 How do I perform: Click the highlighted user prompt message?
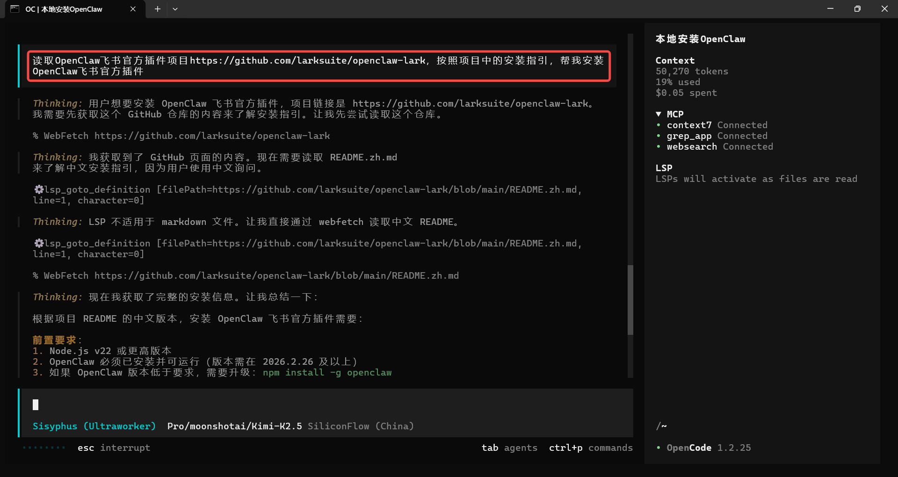click(318, 66)
